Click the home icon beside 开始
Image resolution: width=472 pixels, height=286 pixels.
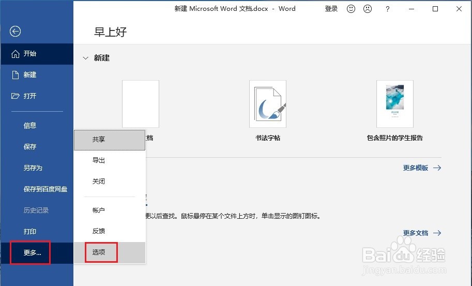[x=16, y=54]
